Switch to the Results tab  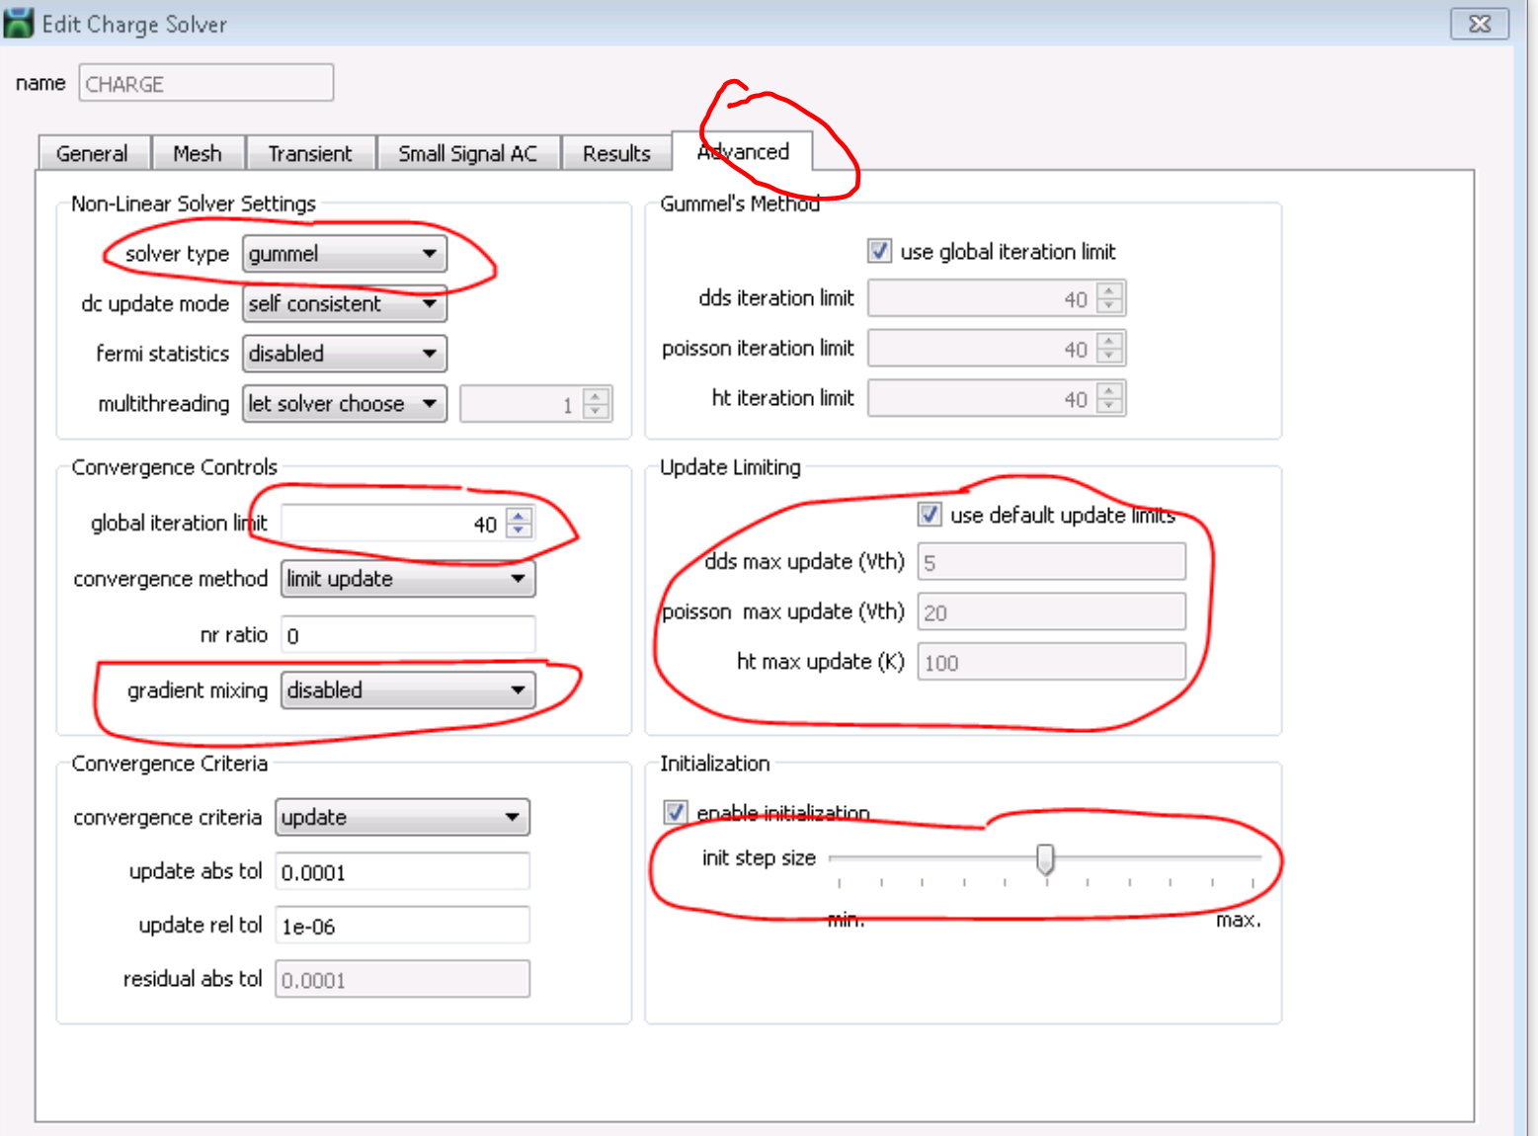[616, 153]
